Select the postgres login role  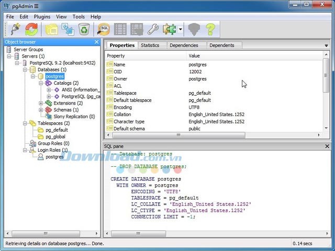pyautogui.click(x=54, y=157)
